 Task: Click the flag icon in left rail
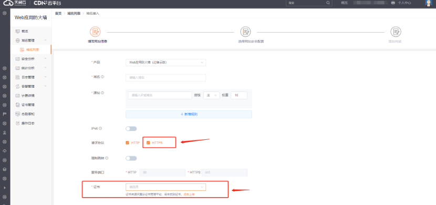point(4,114)
